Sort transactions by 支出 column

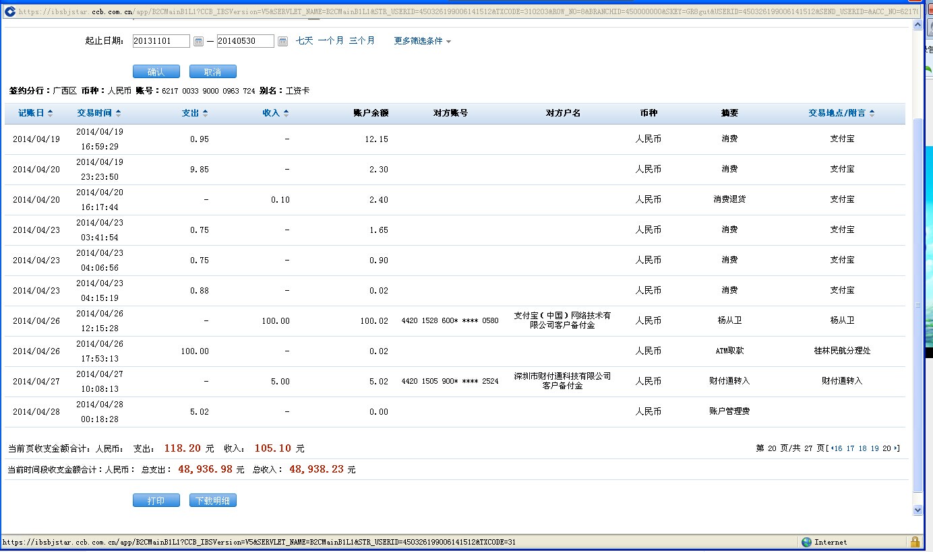[195, 113]
